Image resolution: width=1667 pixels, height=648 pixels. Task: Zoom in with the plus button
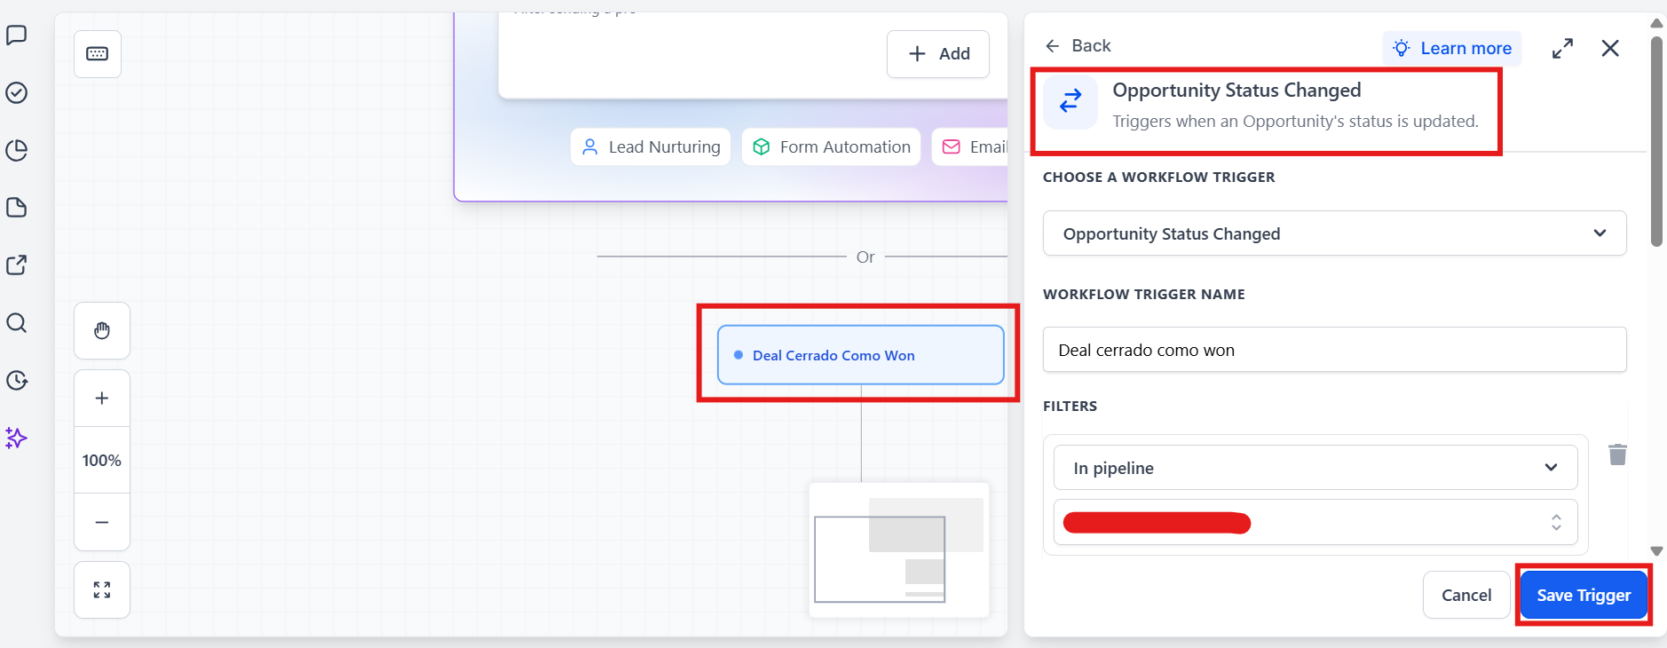[x=102, y=398]
